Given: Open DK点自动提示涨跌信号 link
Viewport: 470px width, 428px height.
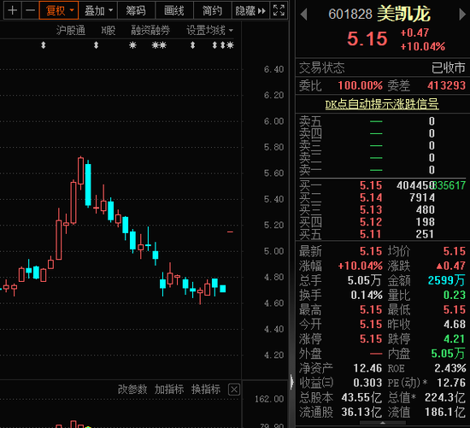Looking at the screenshot, I should (382, 104).
